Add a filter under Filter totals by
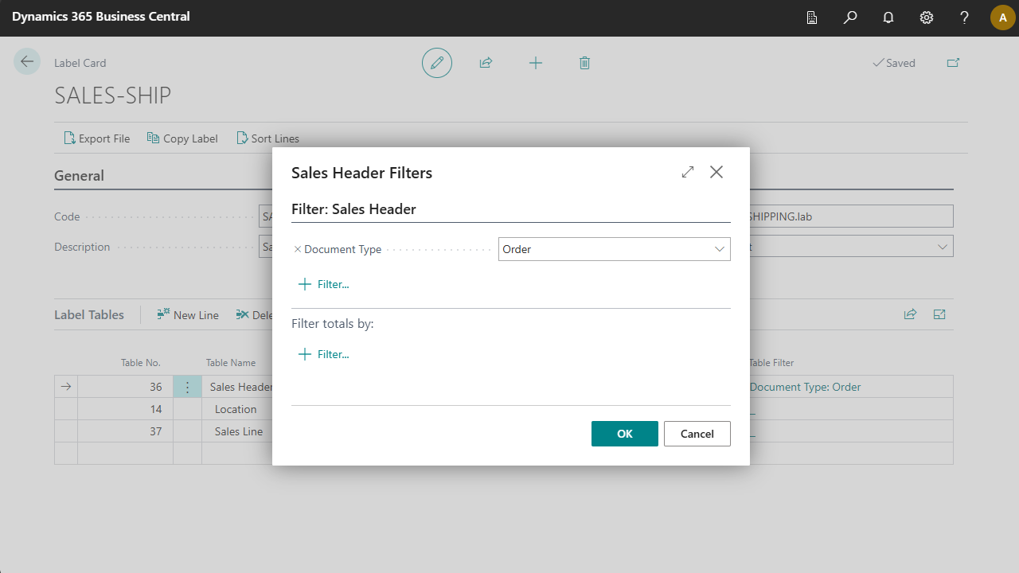The width and height of the screenshot is (1019, 573). (324, 354)
